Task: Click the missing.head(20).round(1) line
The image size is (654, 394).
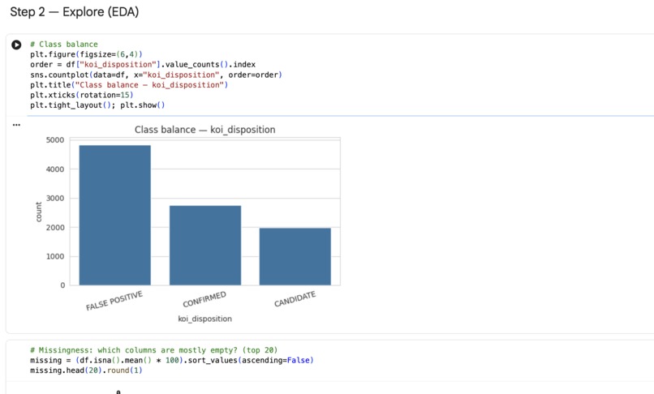Action: point(86,370)
